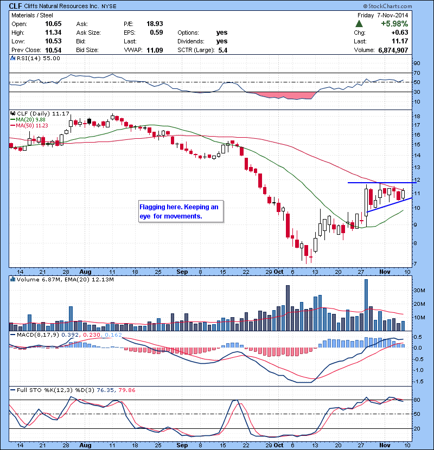This screenshot has width=434, height=450.
Task: Click the green up-triangle next to +5.98%
Action: [359, 24]
